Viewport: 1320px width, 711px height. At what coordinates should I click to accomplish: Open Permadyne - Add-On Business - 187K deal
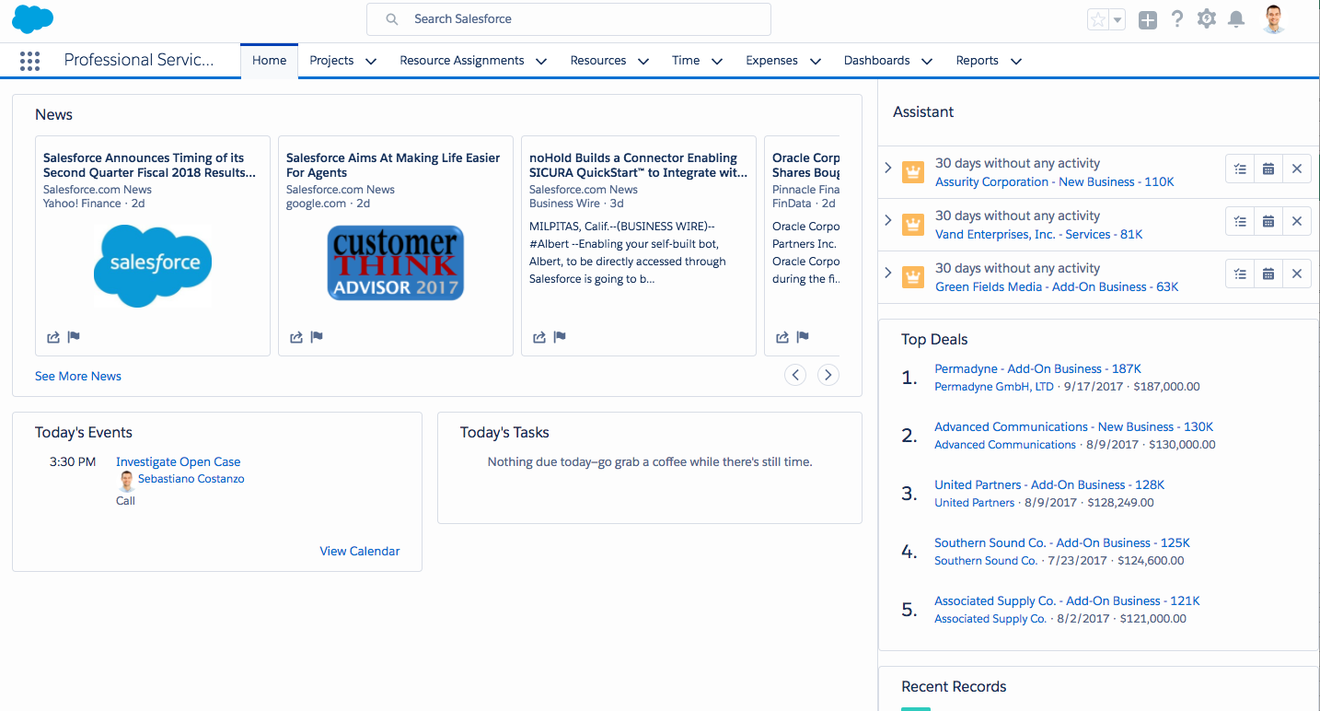coord(1037,368)
